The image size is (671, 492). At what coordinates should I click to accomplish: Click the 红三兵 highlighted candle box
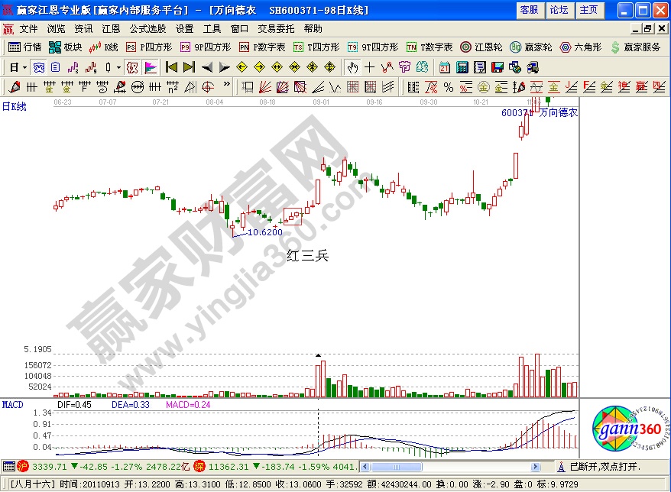(x=293, y=216)
